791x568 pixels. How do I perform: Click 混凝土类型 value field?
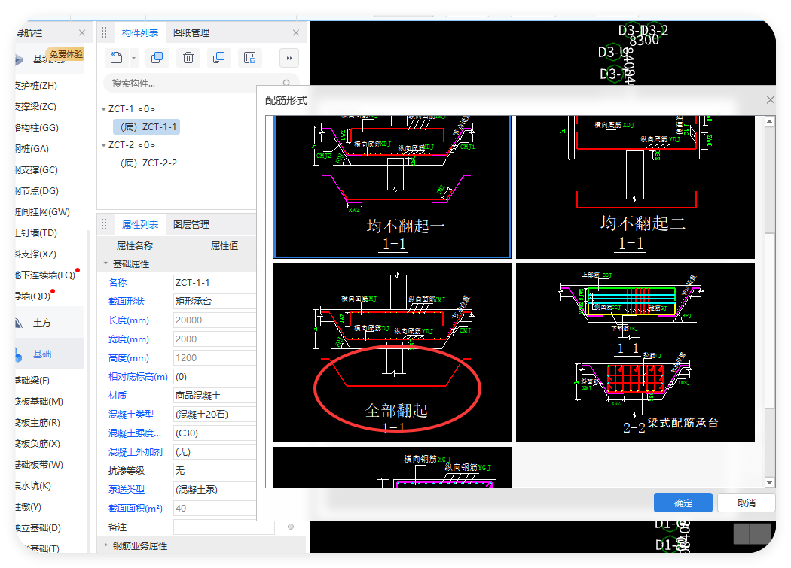[215, 415]
